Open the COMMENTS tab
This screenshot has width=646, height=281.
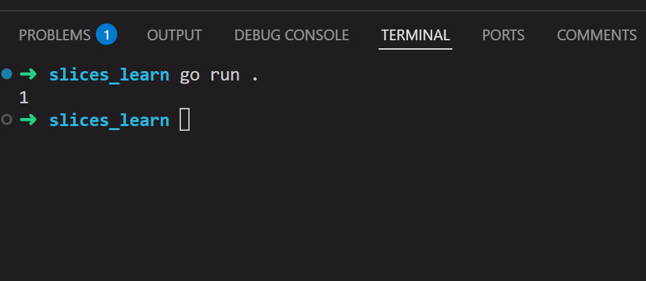596,35
